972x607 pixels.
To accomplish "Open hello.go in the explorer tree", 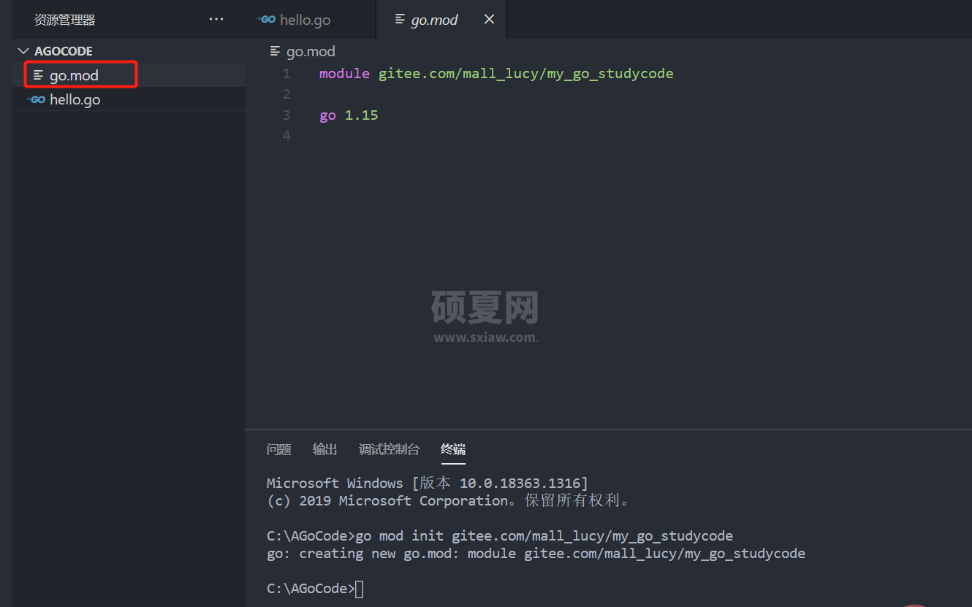I will click(129, 99).
